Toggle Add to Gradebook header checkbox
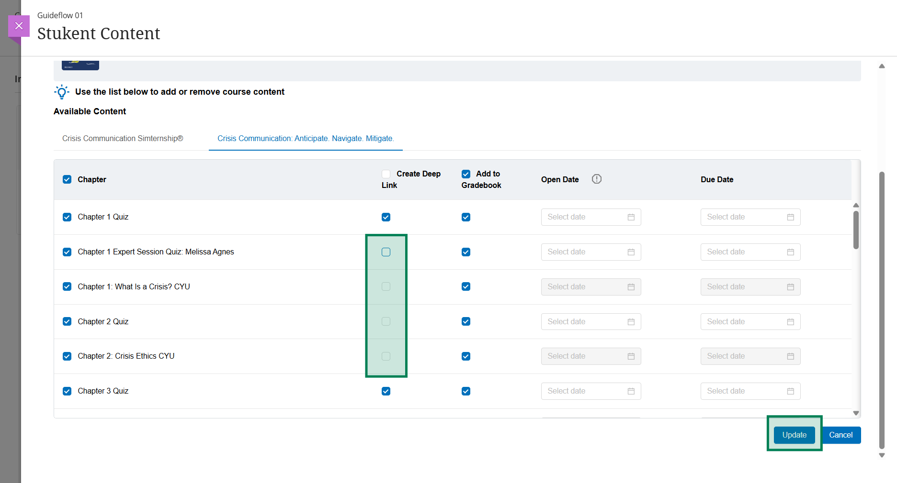The height and width of the screenshot is (483, 897). [466, 174]
